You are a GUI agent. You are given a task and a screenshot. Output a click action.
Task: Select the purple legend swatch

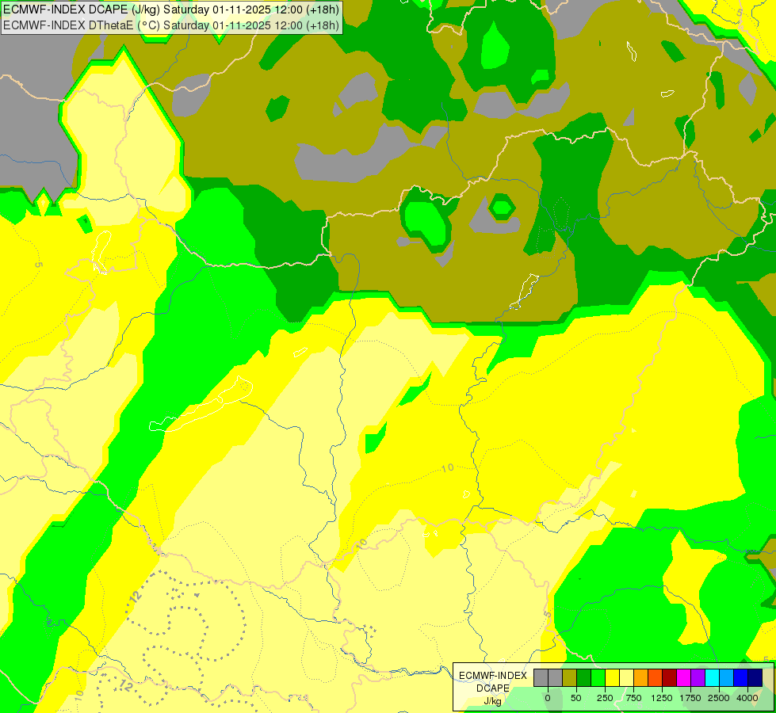pyautogui.click(x=698, y=677)
